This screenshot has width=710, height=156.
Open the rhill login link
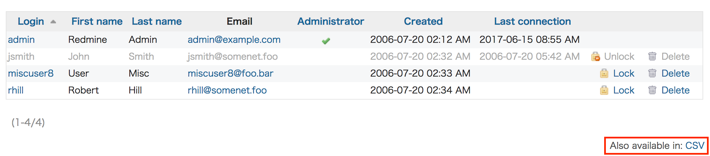(x=16, y=90)
